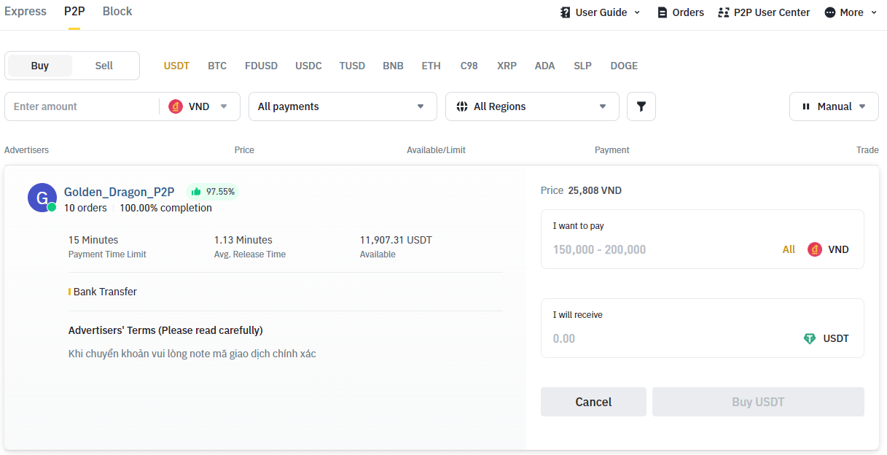Select the XRP crypto tab
887x455 pixels.
(507, 66)
